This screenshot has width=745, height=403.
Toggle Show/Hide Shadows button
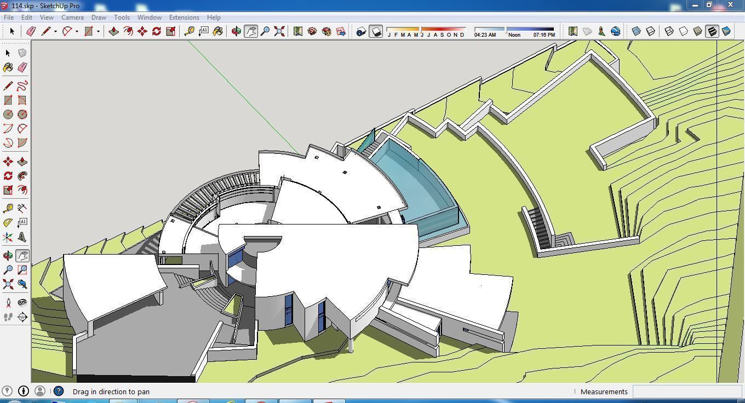376,31
